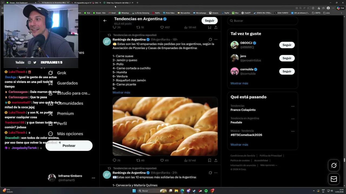
Task: Show more suggestions under Tal vez te guste
Action: click(239, 83)
